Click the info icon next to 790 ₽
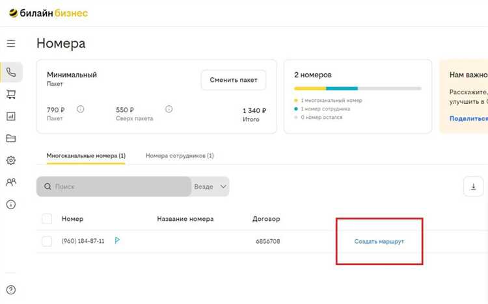Viewport: 488px width, 304px height. click(80, 109)
